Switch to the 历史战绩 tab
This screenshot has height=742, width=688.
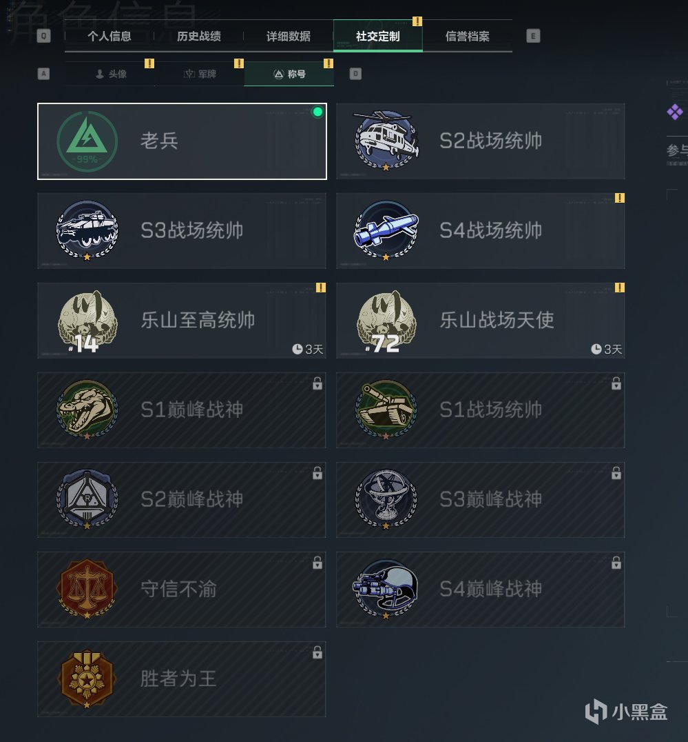pyautogui.click(x=198, y=36)
